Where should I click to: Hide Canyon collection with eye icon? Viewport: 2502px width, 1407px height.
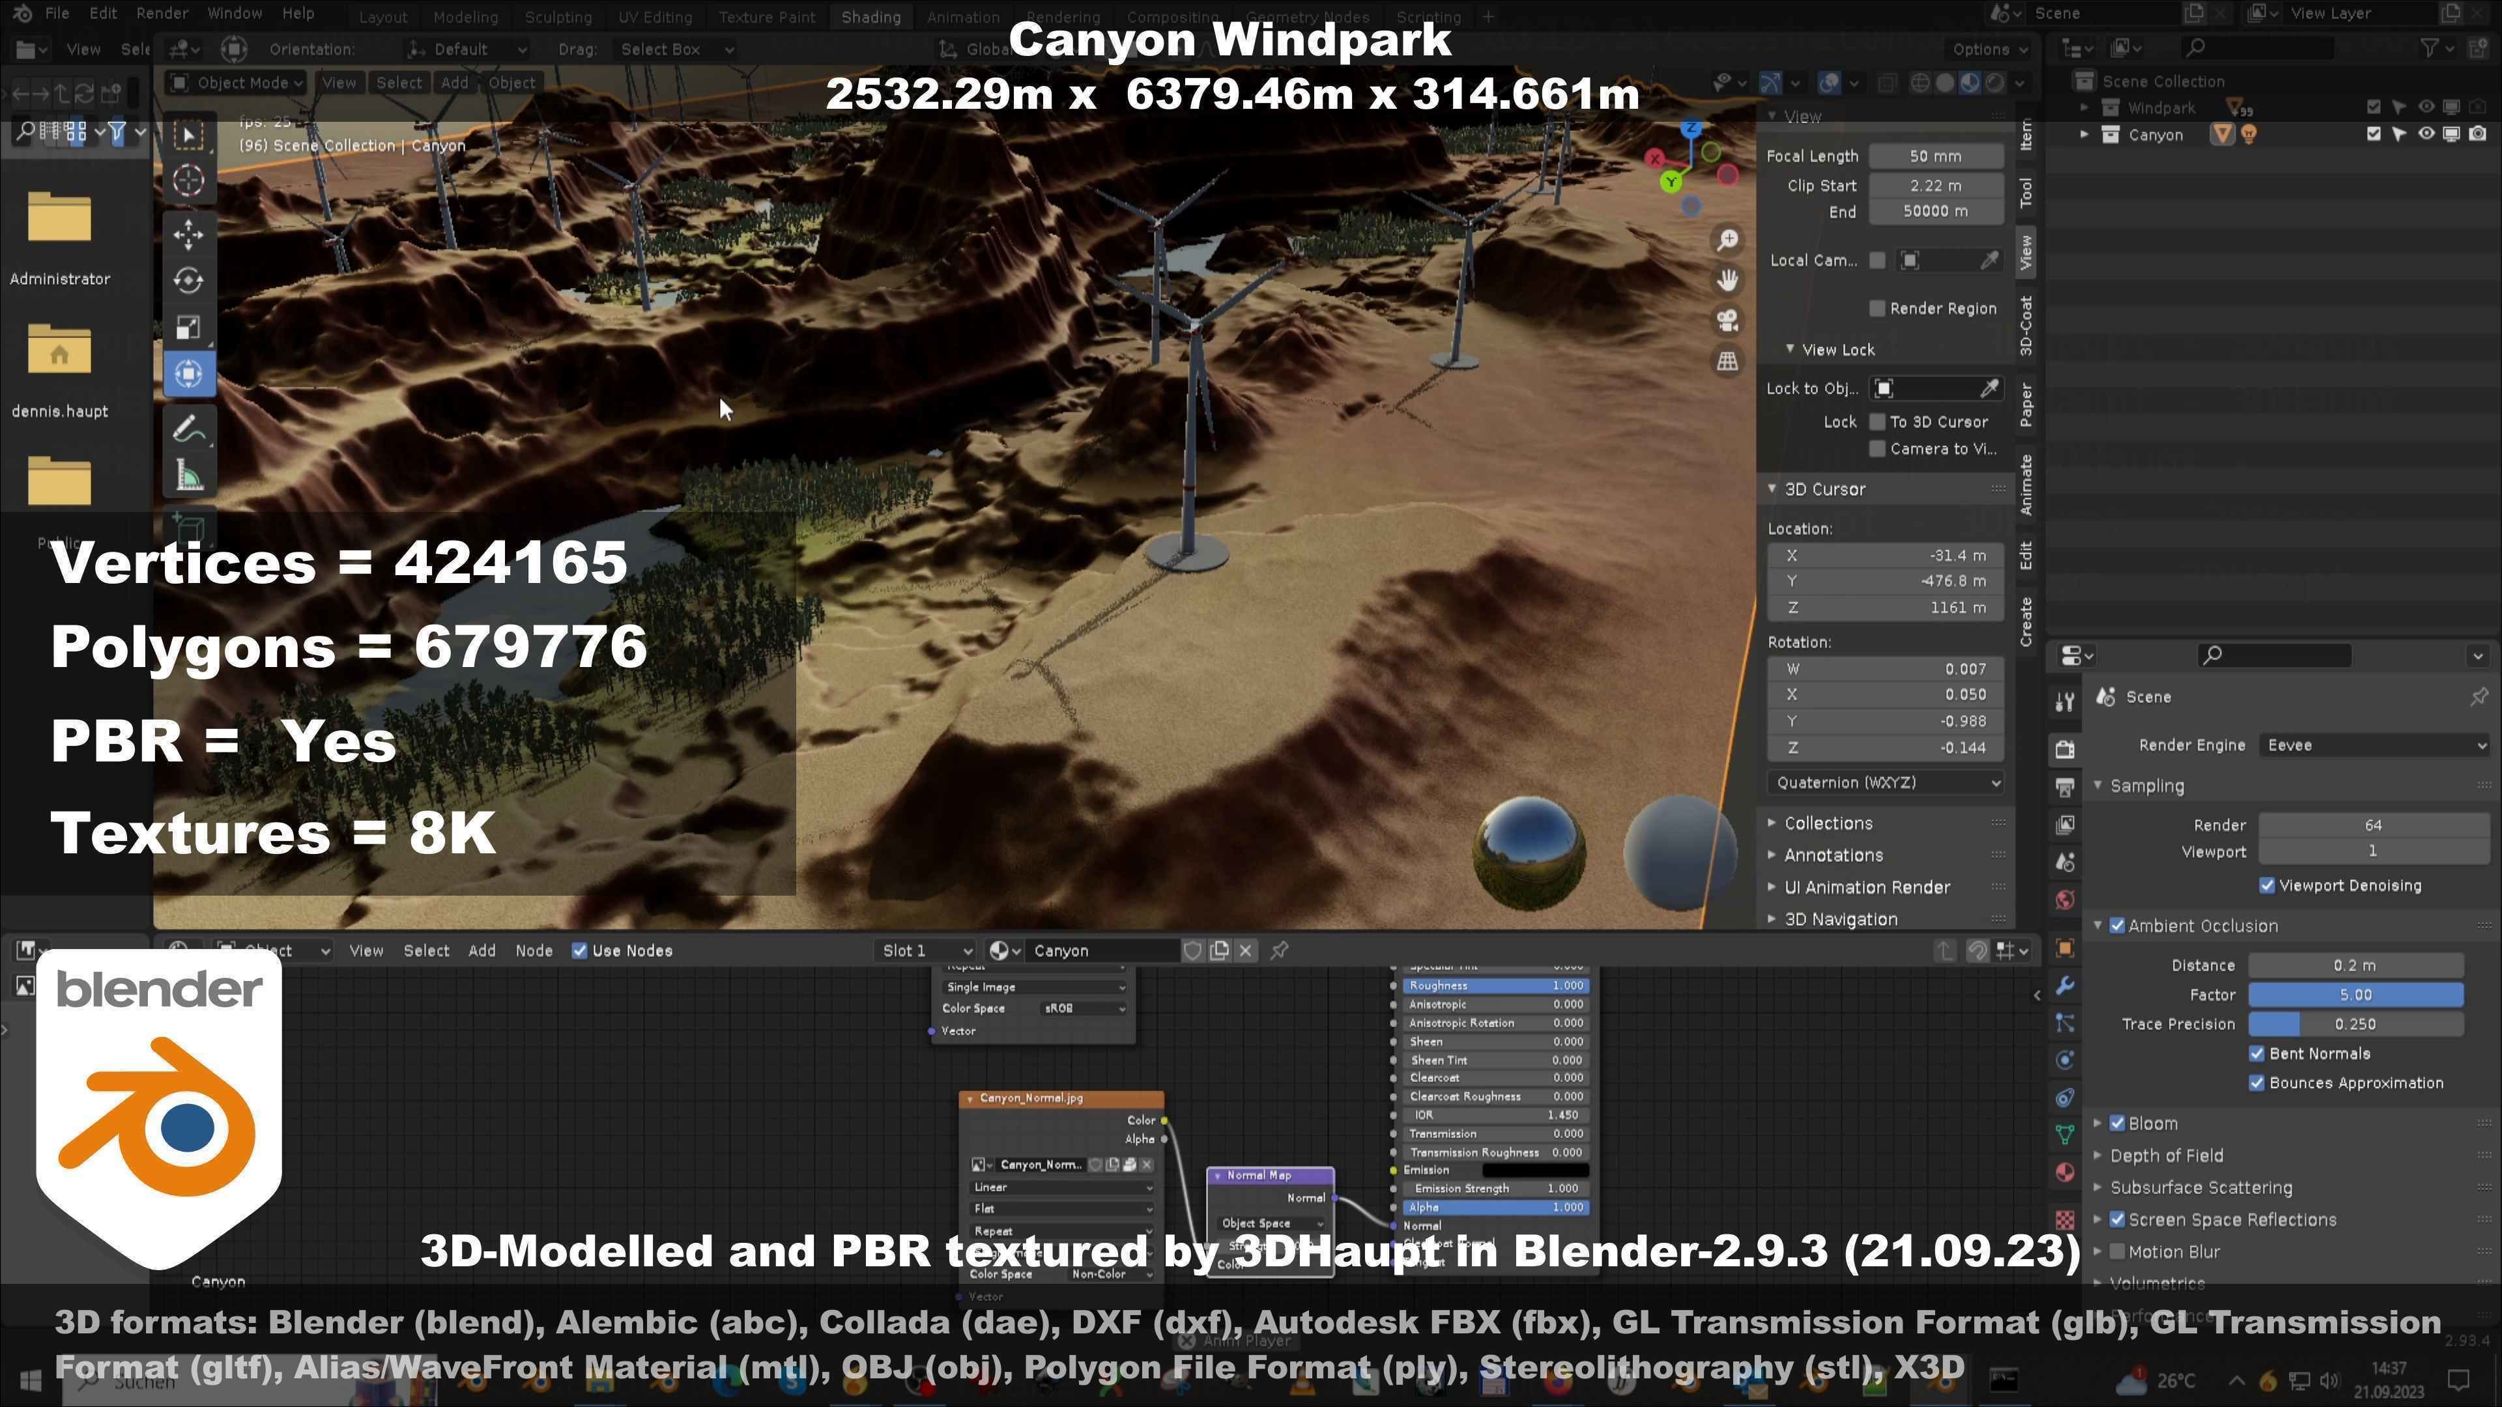(x=2425, y=134)
